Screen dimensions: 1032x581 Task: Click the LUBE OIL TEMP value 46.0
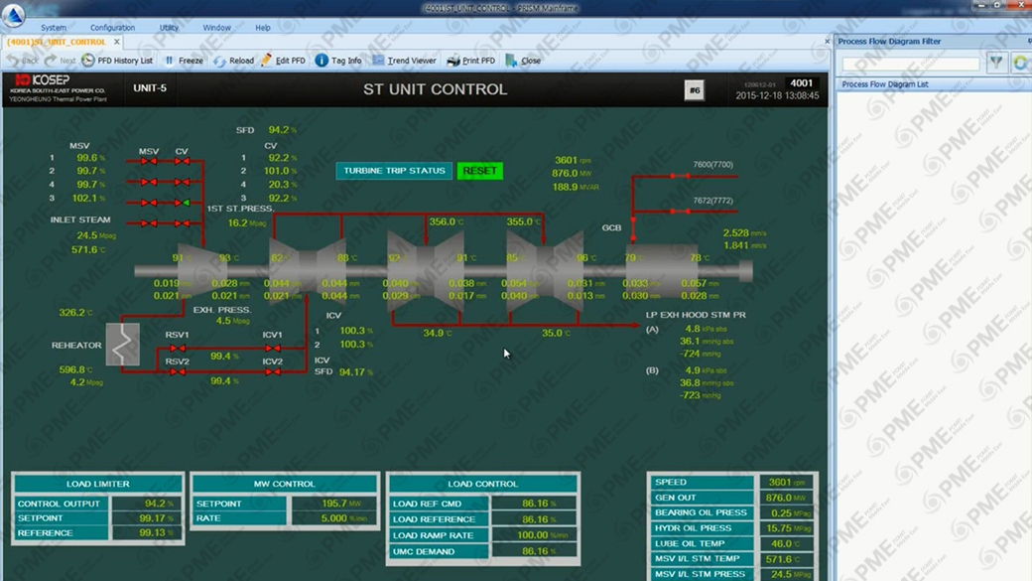(x=781, y=544)
